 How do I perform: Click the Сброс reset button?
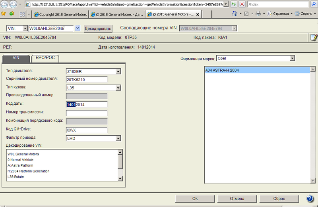[279, 199]
